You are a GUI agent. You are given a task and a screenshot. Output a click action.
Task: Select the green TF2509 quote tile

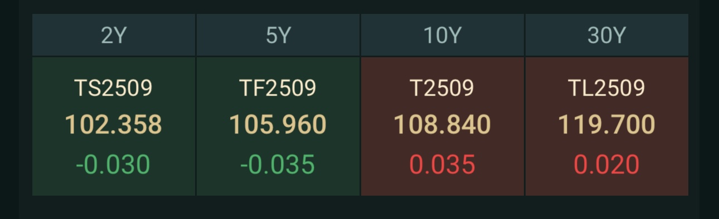pos(278,126)
